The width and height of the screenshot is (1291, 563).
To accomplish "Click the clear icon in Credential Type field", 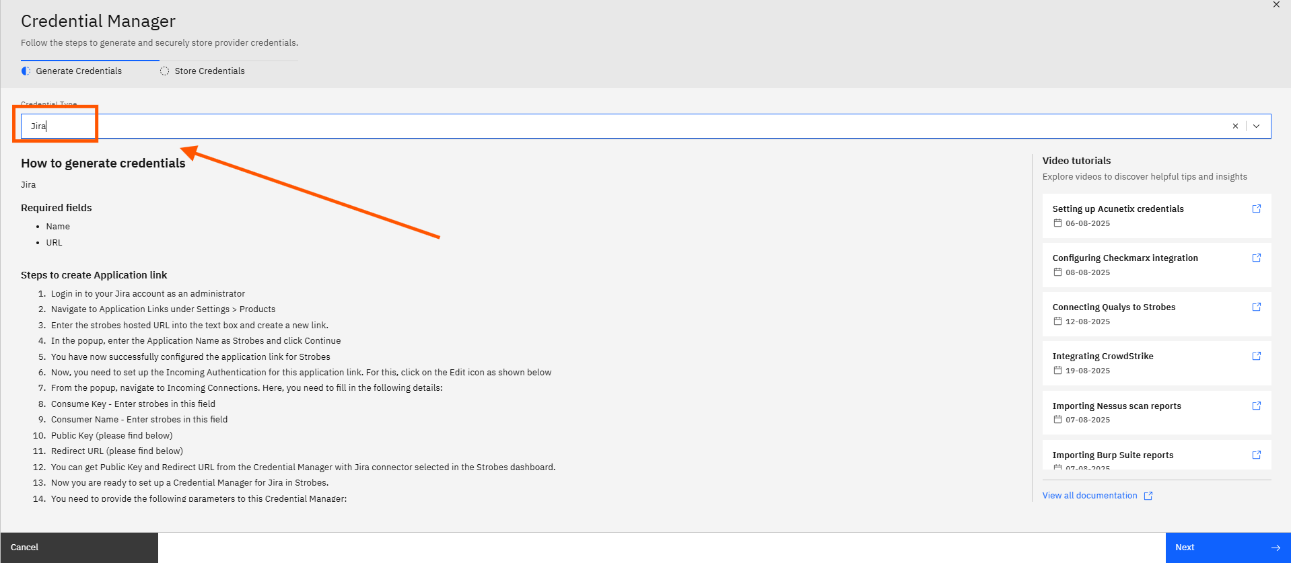I will coord(1235,126).
